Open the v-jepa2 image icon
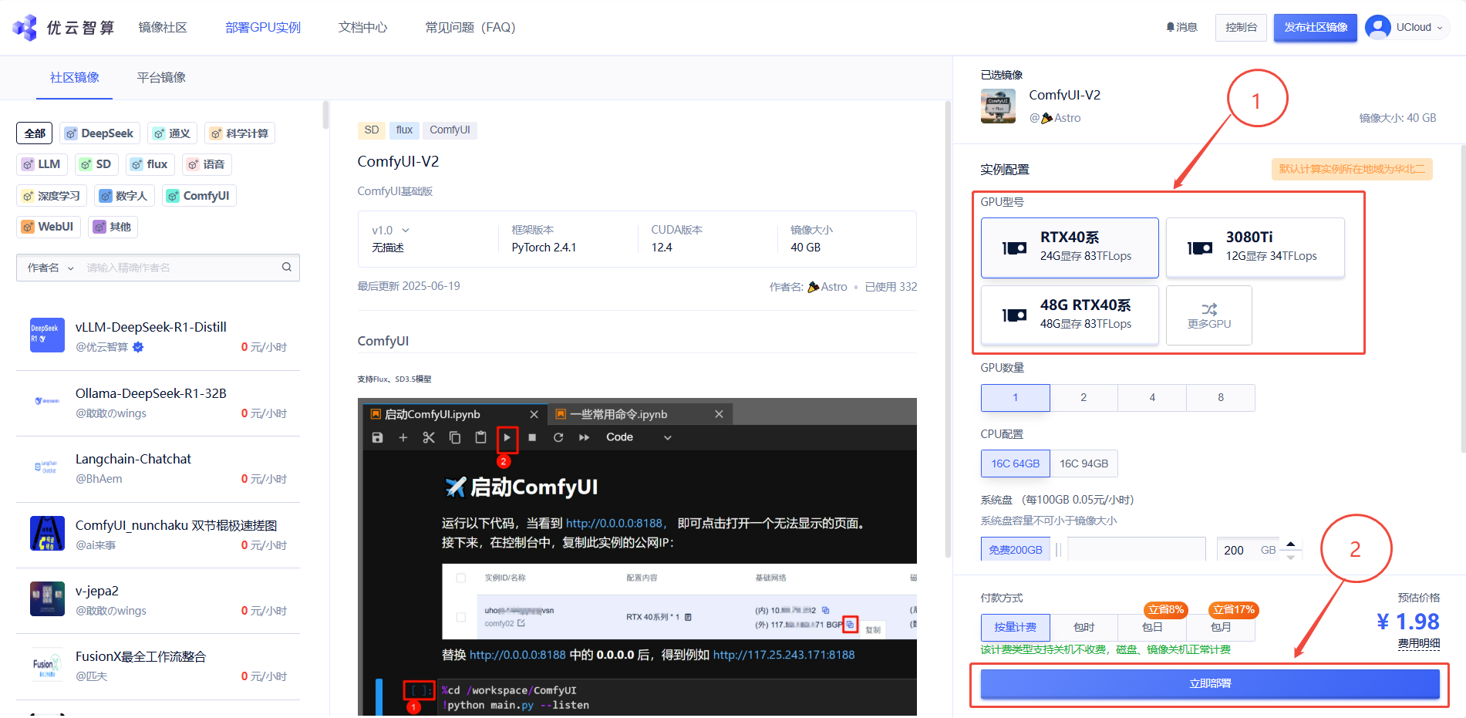The height and width of the screenshot is (718, 1466). (47, 598)
